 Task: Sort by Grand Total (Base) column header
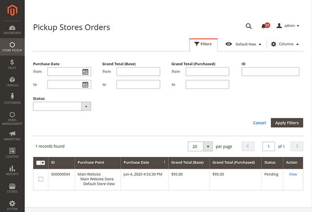point(189,162)
